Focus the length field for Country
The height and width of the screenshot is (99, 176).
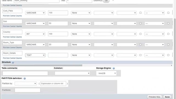click(x=58, y=34)
